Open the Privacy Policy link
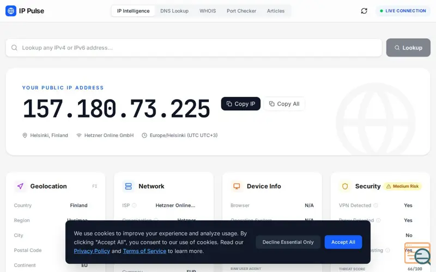 tap(92, 251)
